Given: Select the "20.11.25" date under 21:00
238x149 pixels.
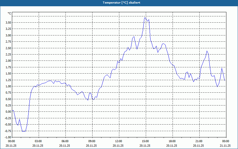Looking at the screenshot, I should pos(198,145).
